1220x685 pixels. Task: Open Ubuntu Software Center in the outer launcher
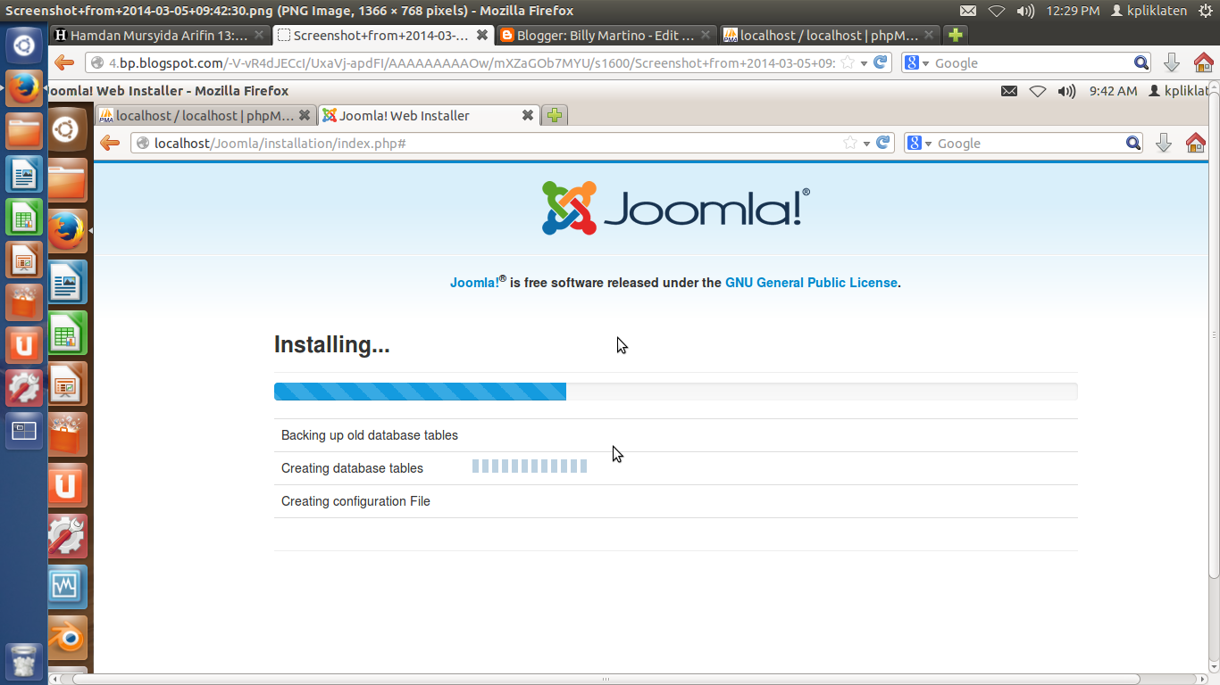[24, 302]
